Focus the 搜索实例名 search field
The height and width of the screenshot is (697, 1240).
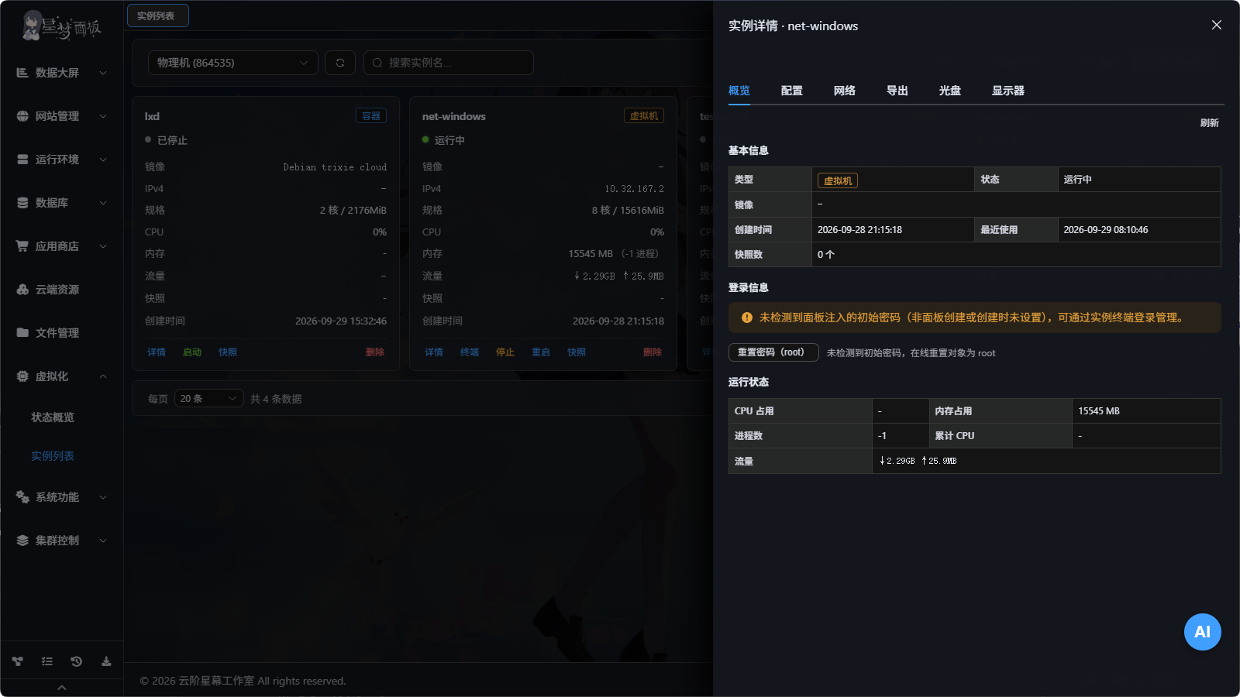point(449,63)
